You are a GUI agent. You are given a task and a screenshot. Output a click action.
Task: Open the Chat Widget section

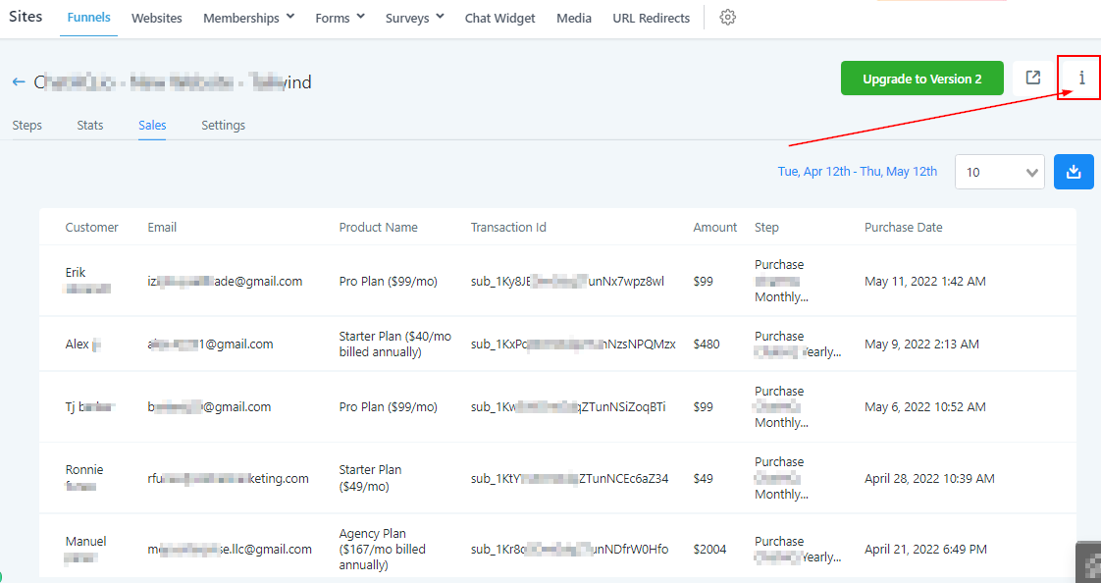[x=500, y=18]
